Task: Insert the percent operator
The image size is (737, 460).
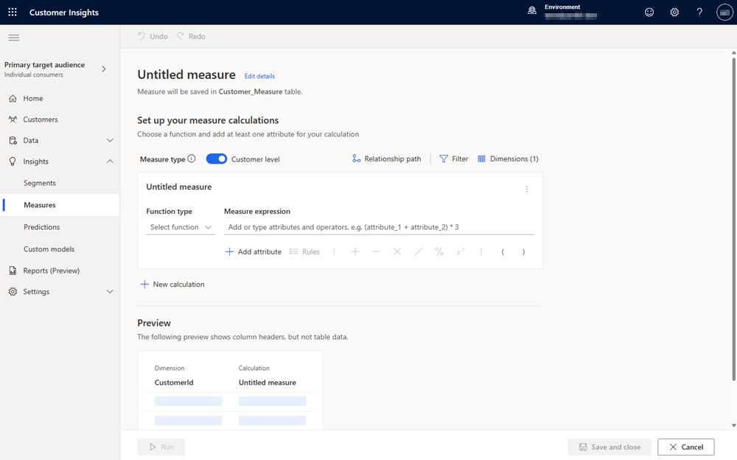Action: coord(439,251)
